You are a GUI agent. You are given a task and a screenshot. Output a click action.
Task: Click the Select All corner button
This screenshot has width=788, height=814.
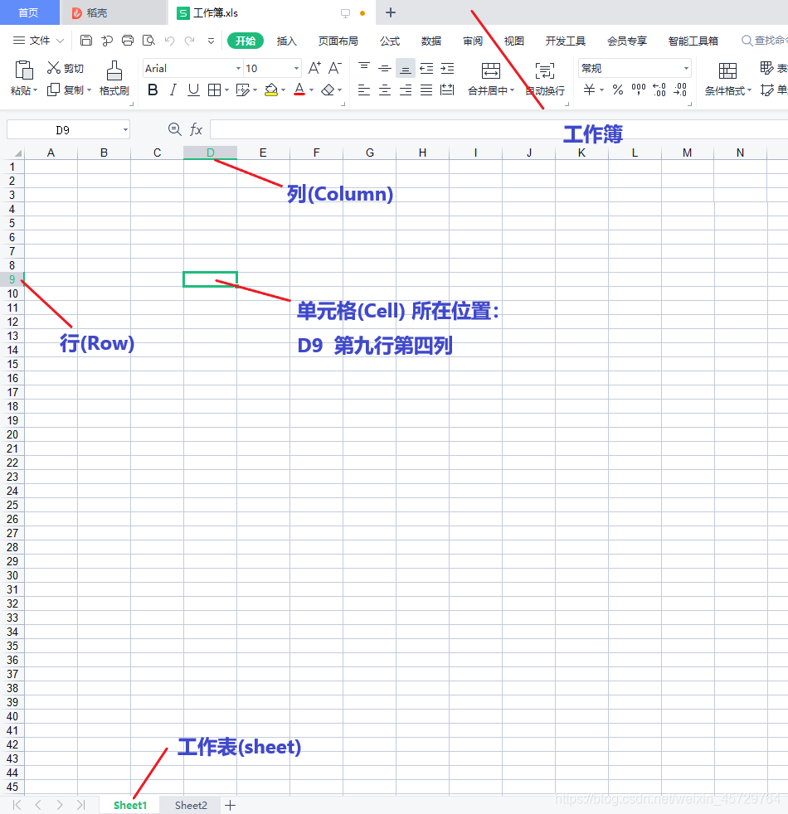pyautogui.click(x=12, y=153)
